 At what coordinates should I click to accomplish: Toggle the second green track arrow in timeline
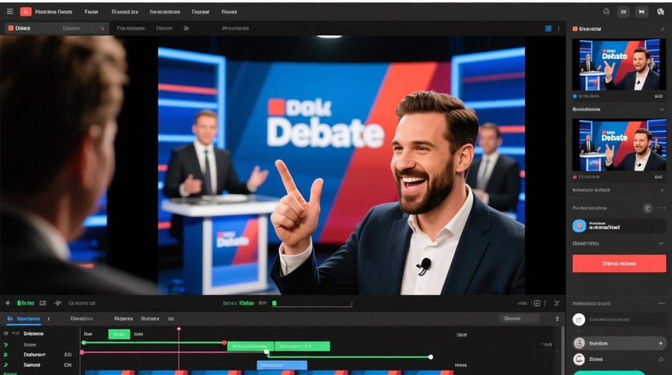6,354
